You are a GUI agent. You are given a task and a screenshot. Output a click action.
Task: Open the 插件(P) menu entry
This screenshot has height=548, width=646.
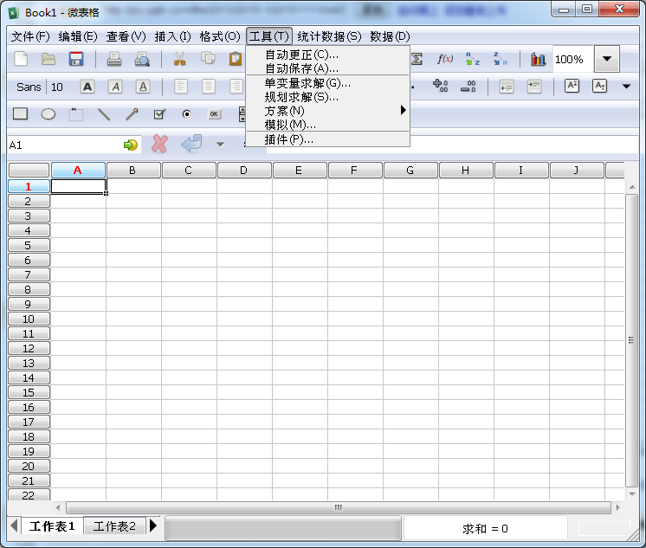click(289, 139)
